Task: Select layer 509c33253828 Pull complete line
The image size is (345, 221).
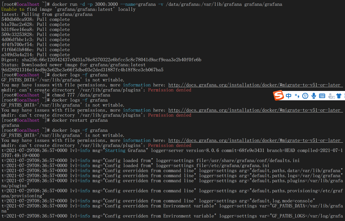Action: pos(36,35)
